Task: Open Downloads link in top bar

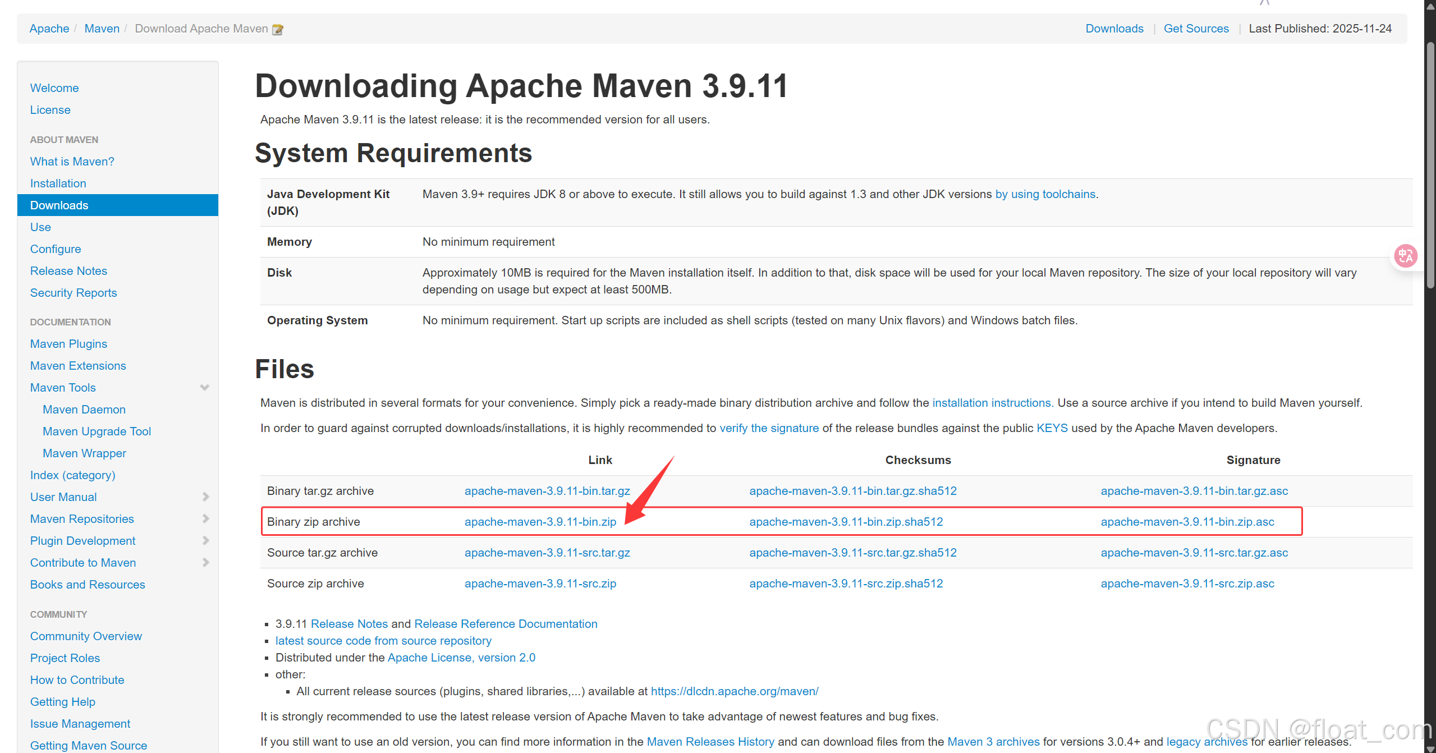Action: coord(1114,29)
